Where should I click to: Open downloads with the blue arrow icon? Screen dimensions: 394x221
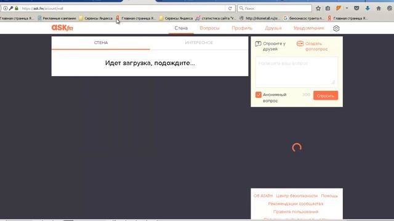tap(368, 8)
